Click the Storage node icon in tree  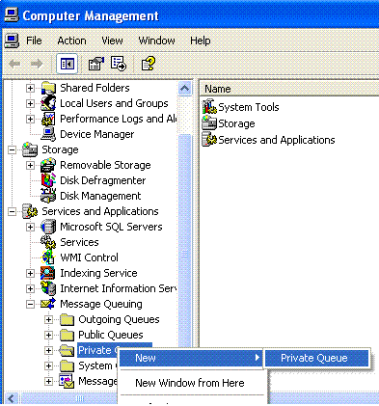30,149
